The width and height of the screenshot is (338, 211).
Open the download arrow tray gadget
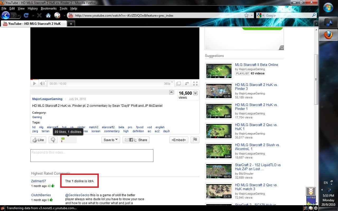[311, 191]
